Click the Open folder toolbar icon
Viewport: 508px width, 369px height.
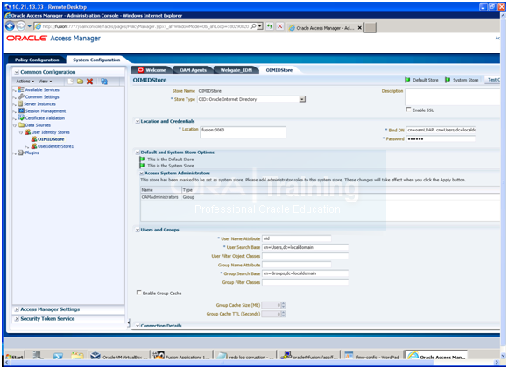(80, 82)
